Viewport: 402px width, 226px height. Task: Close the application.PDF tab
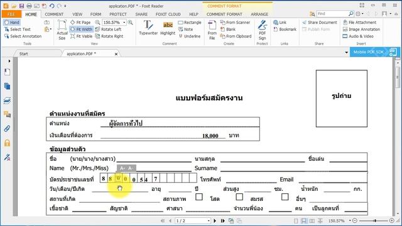116,54
